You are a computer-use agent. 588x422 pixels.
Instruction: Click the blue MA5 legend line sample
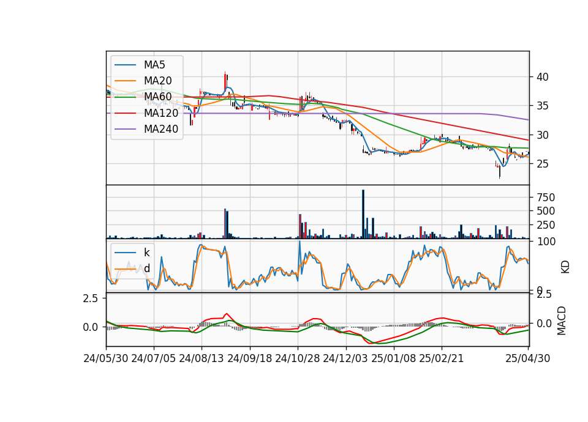click(125, 65)
